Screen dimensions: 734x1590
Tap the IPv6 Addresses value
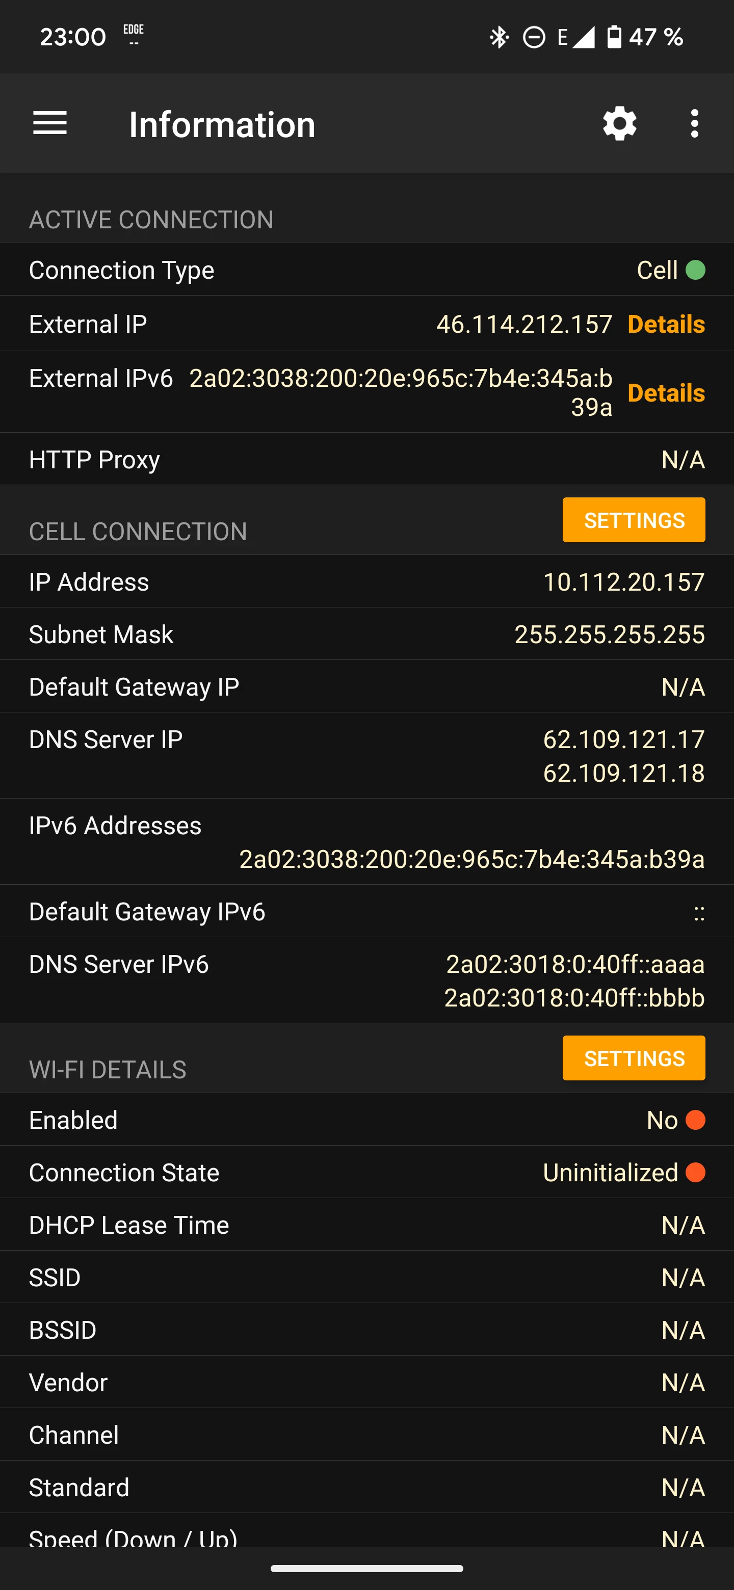point(471,859)
